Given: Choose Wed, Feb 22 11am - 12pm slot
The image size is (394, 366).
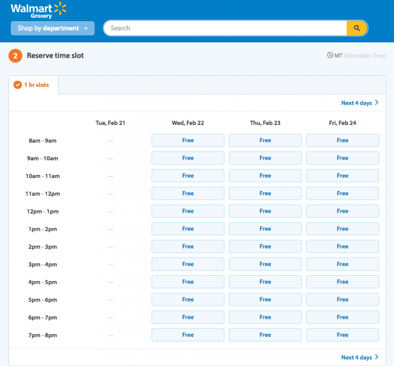Looking at the screenshot, I should [x=188, y=193].
